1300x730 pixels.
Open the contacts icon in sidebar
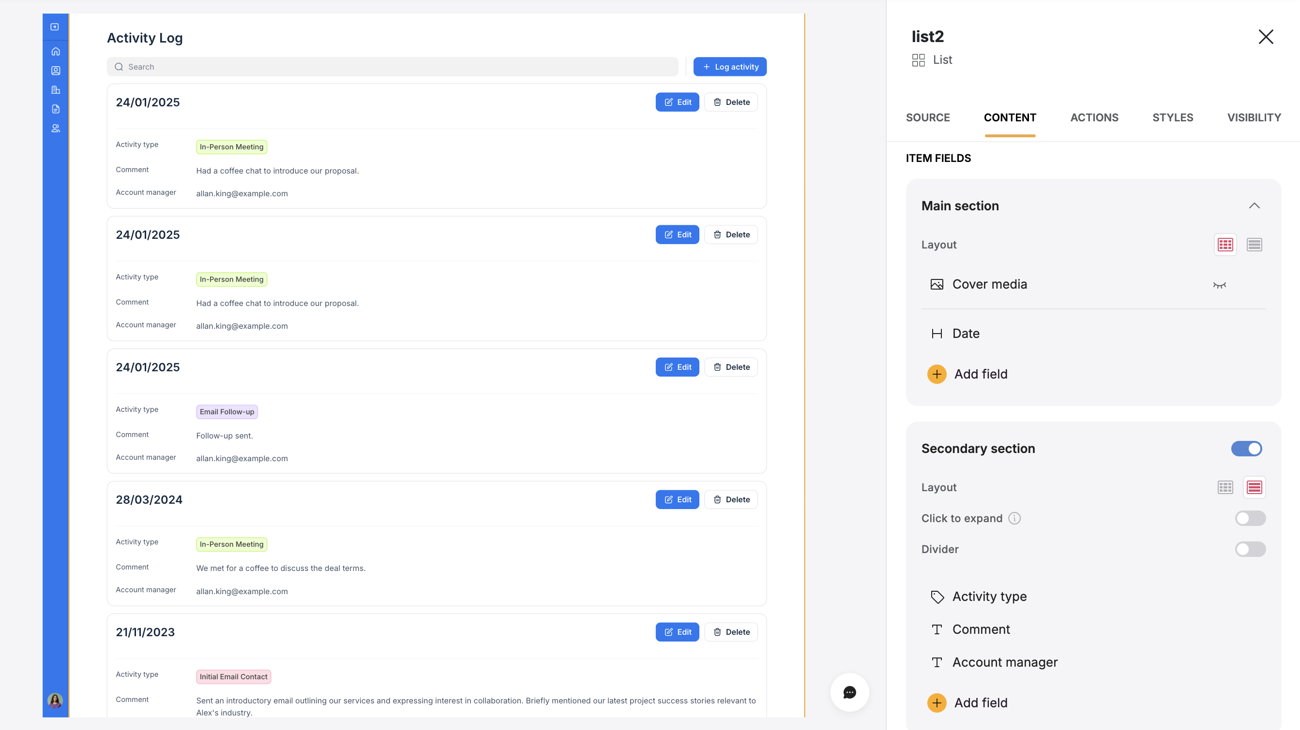click(56, 71)
